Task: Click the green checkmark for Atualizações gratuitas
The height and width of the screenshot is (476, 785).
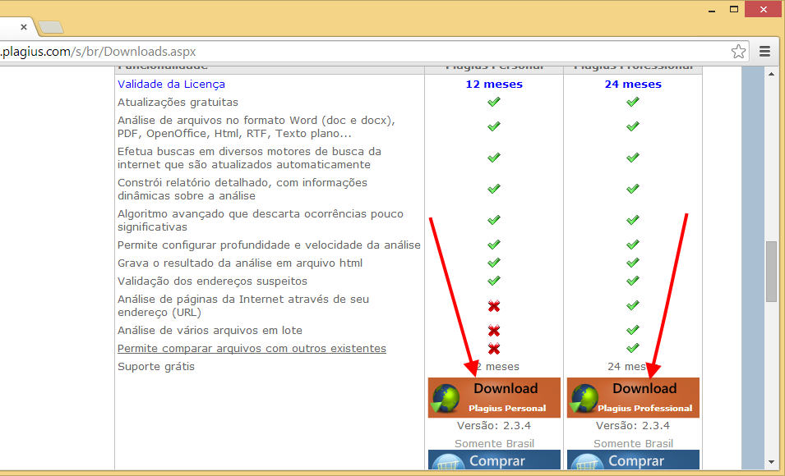Action: pos(493,103)
